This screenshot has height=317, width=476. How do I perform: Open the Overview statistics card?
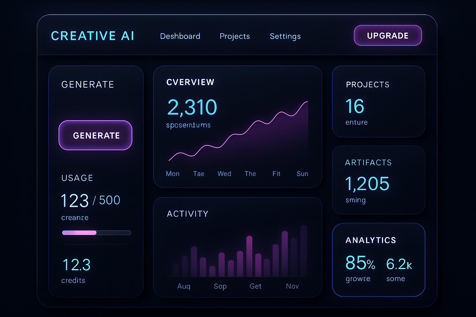coord(238,126)
